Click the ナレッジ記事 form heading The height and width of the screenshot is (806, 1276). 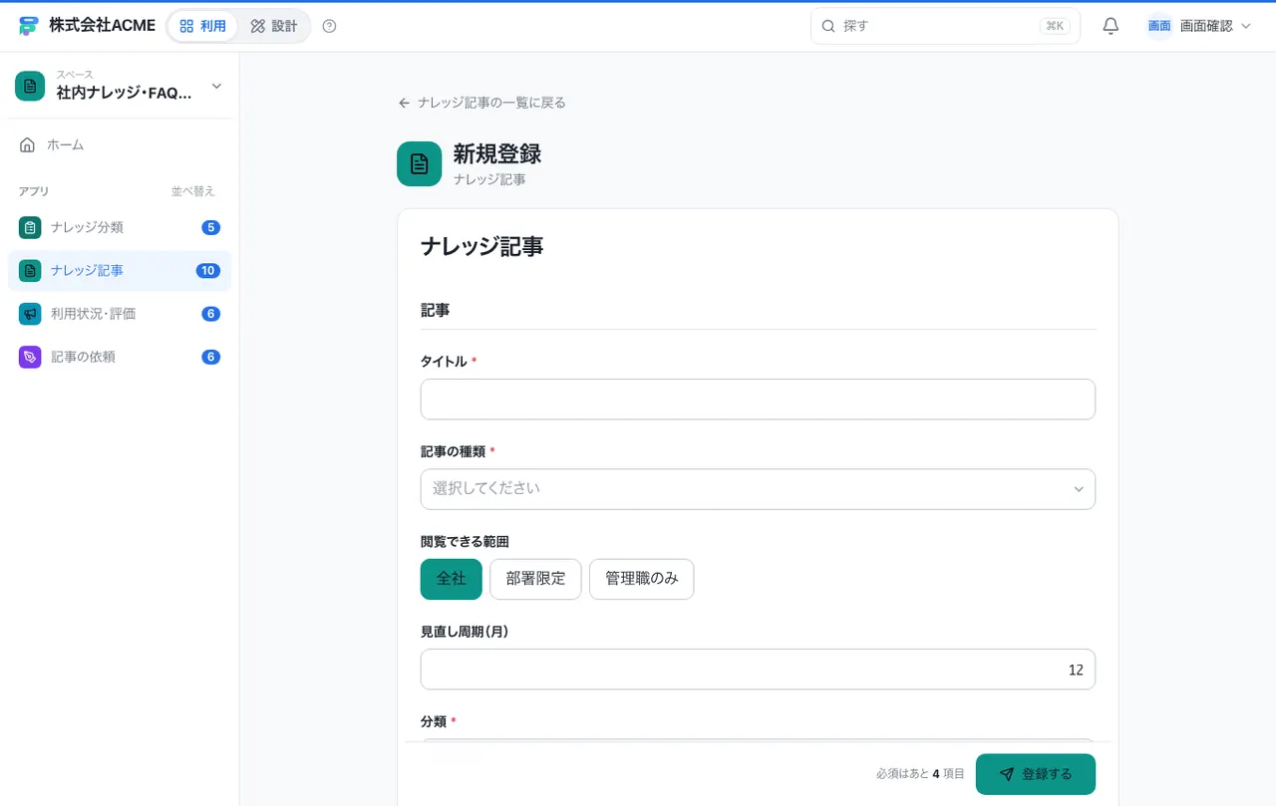click(481, 247)
